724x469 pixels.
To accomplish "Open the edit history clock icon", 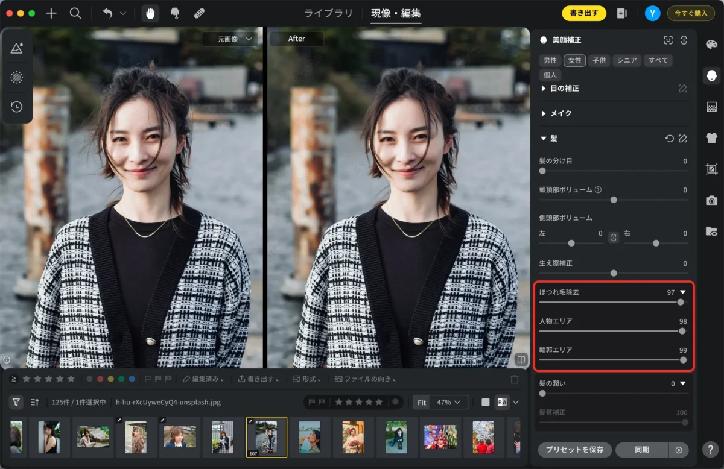I will (x=17, y=107).
